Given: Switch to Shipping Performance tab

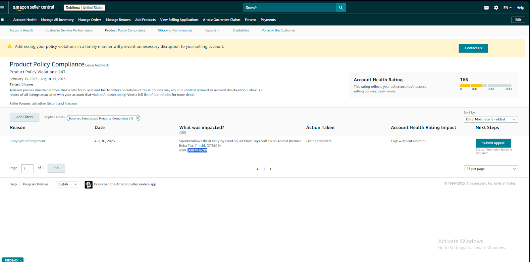Looking at the screenshot, I should 175,30.
